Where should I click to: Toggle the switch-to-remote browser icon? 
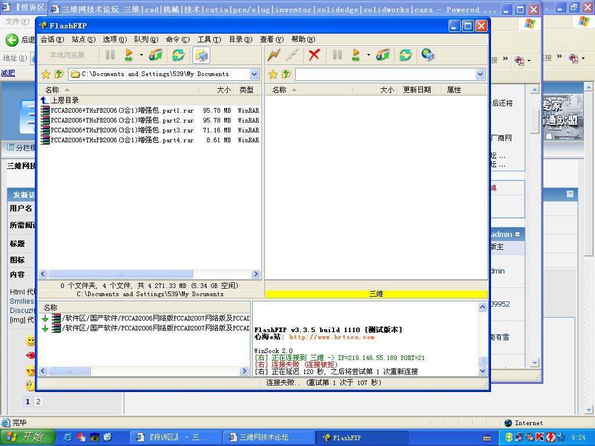tap(201, 55)
